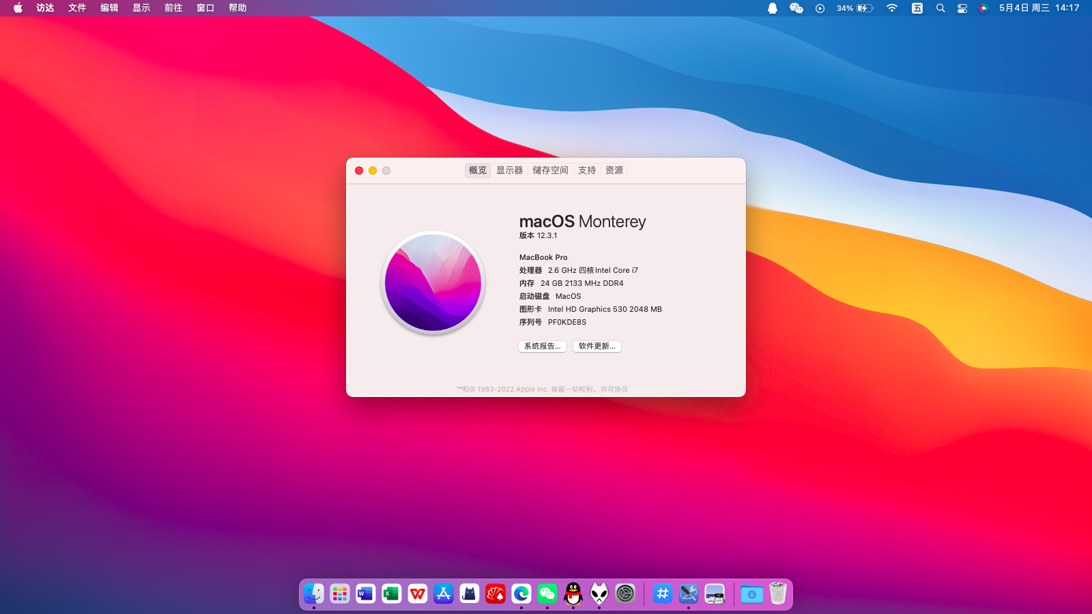Viewport: 1092px width, 614px height.
Task: Click the 软件更新... button
Action: pyautogui.click(x=597, y=347)
